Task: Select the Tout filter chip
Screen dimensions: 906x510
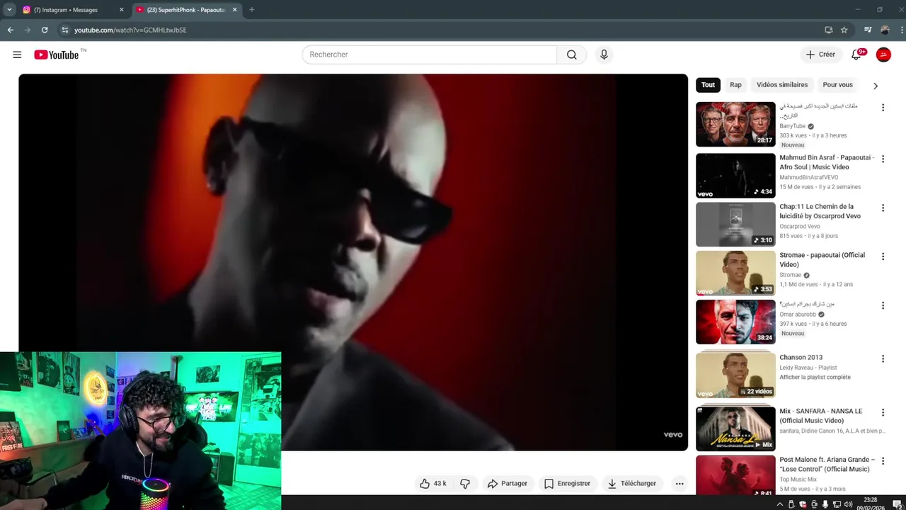Action: click(x=708, y=85)
